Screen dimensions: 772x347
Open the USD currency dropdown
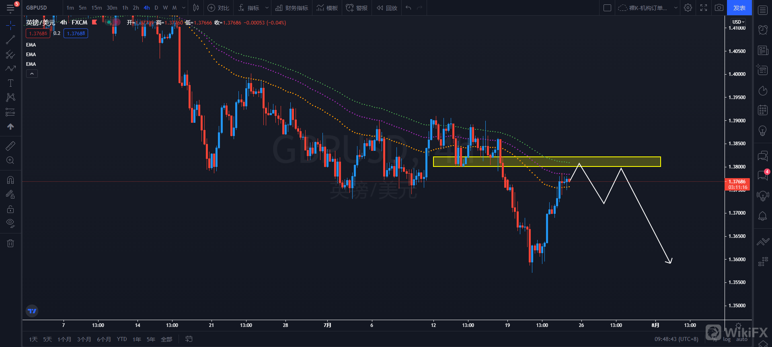pyautogui.click(x=738, y=22)
